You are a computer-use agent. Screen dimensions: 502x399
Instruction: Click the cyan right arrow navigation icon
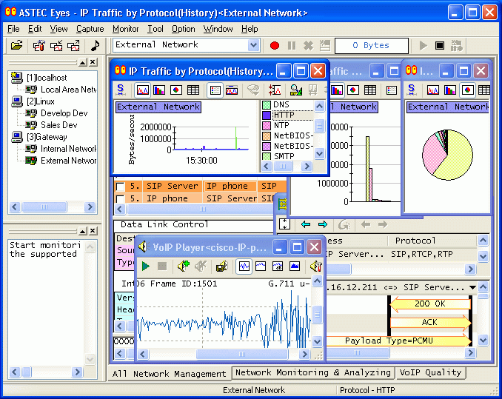323,224
